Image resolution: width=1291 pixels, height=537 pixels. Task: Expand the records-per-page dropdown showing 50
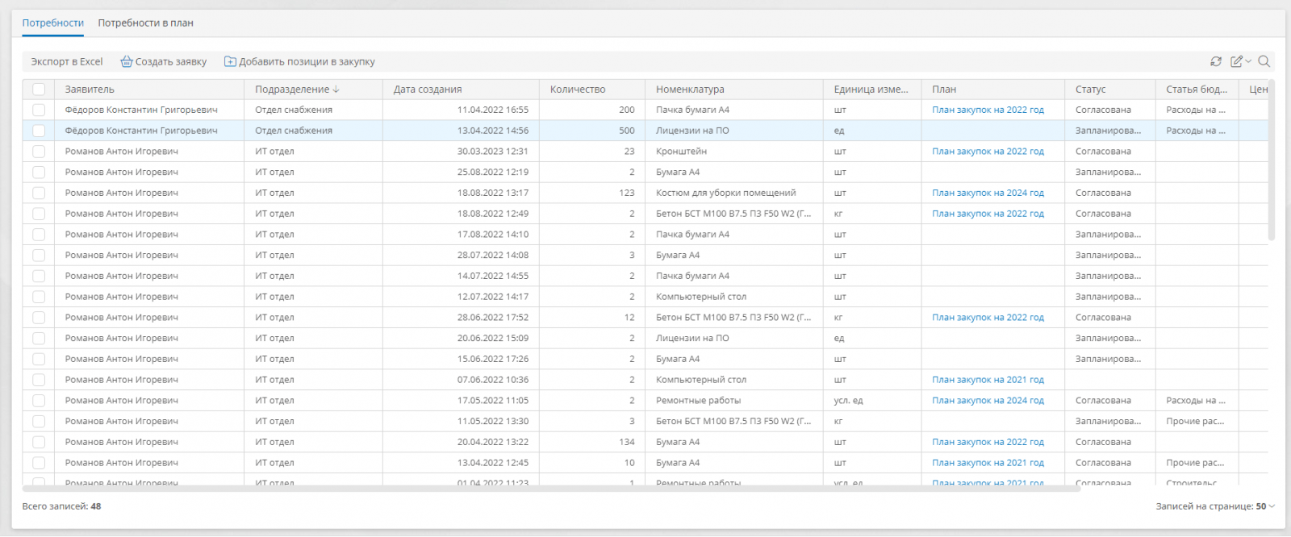tap(1272, 506)
